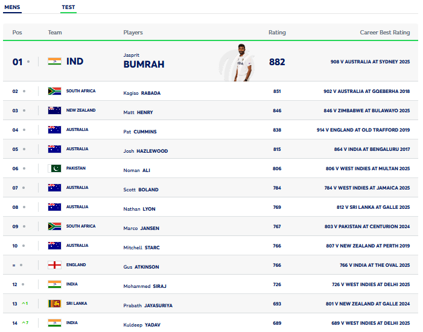The height and width of the screenshot is (332, 423).
Task: Click England flag in Atkinson row
Action: point(54,265)
